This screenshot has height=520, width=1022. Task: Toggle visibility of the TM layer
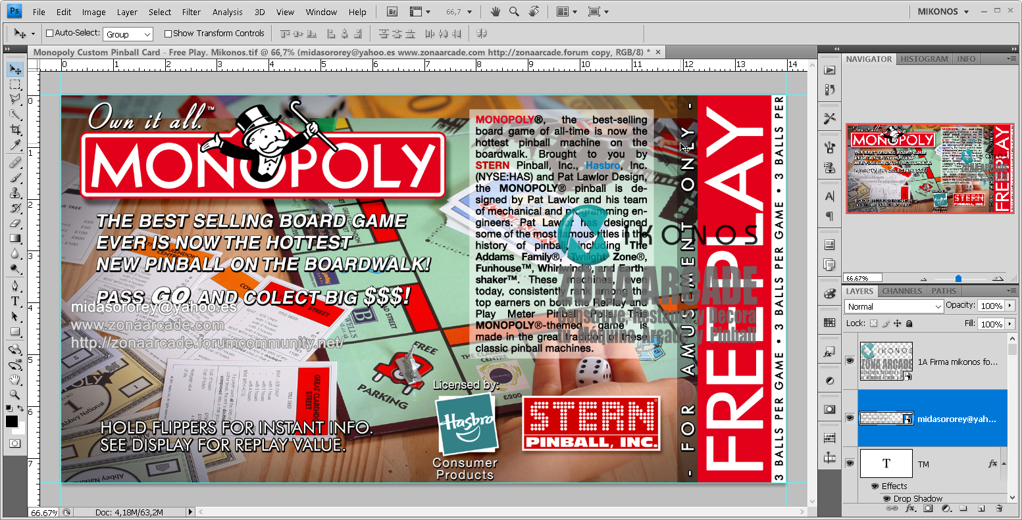(x=850, y=463)
